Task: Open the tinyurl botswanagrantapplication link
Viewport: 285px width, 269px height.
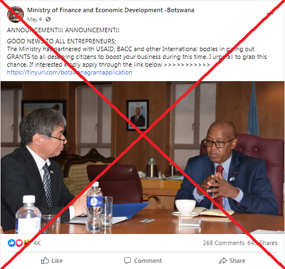Action: [x=70, y=72]
